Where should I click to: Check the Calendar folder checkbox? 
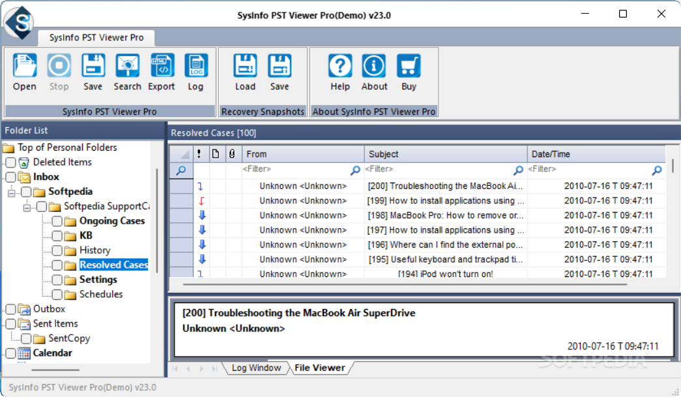click(11, 353)
